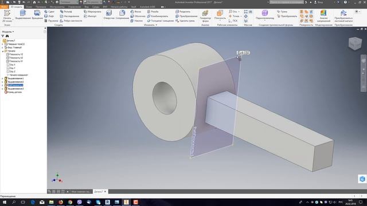Click the Импорт (Import) tool

point(90,16)
